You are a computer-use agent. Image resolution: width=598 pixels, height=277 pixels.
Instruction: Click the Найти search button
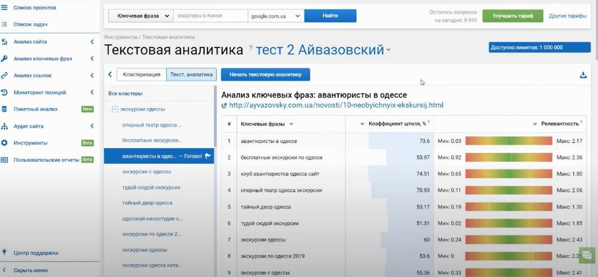click(330, 16)
